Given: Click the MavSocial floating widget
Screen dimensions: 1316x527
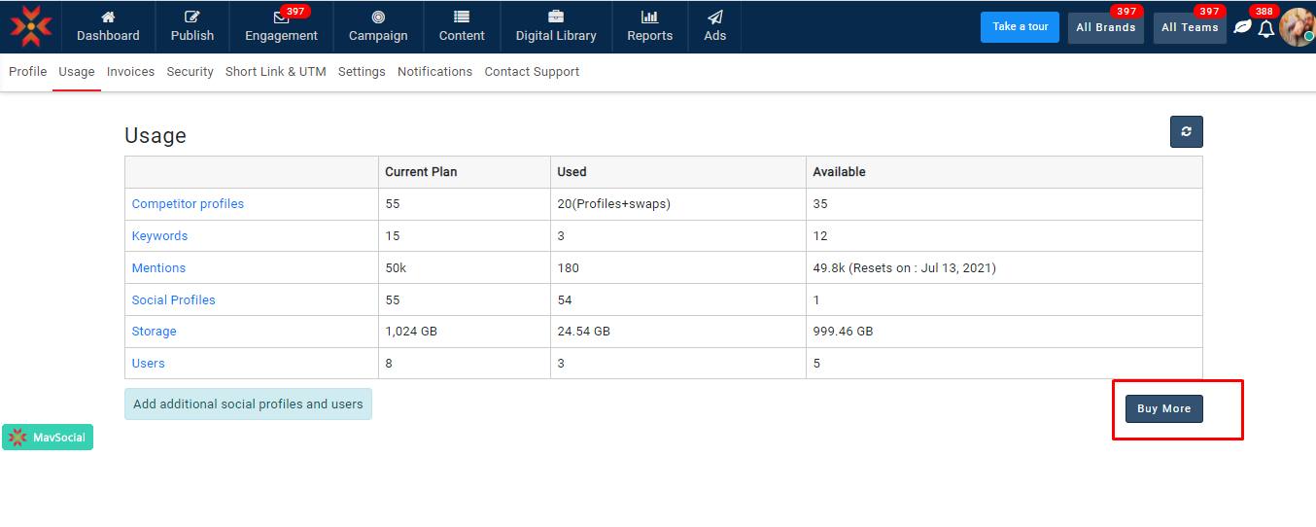Looking at the screenshot, I should (x=48, y=438).
